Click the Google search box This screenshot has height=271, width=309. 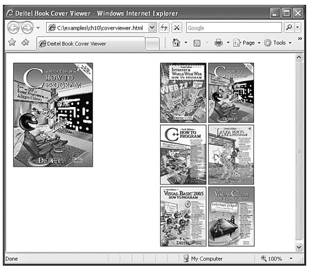[234, 28]
